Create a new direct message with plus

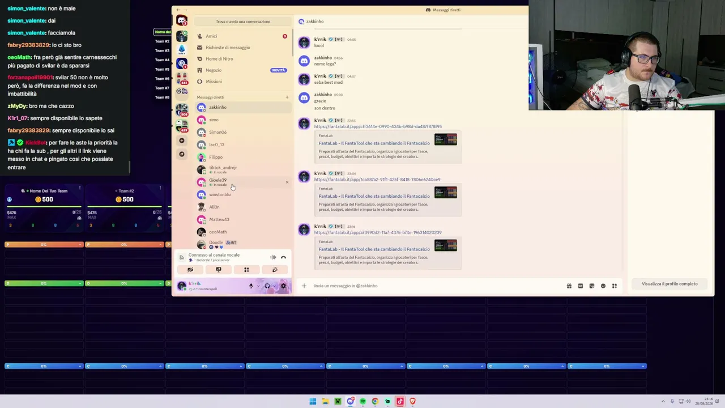pyautogui.click(x=287, y=97)
